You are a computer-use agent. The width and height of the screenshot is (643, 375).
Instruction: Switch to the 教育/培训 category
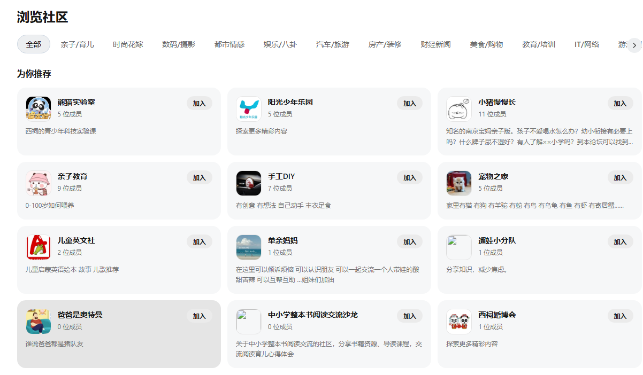coord(539,44)
